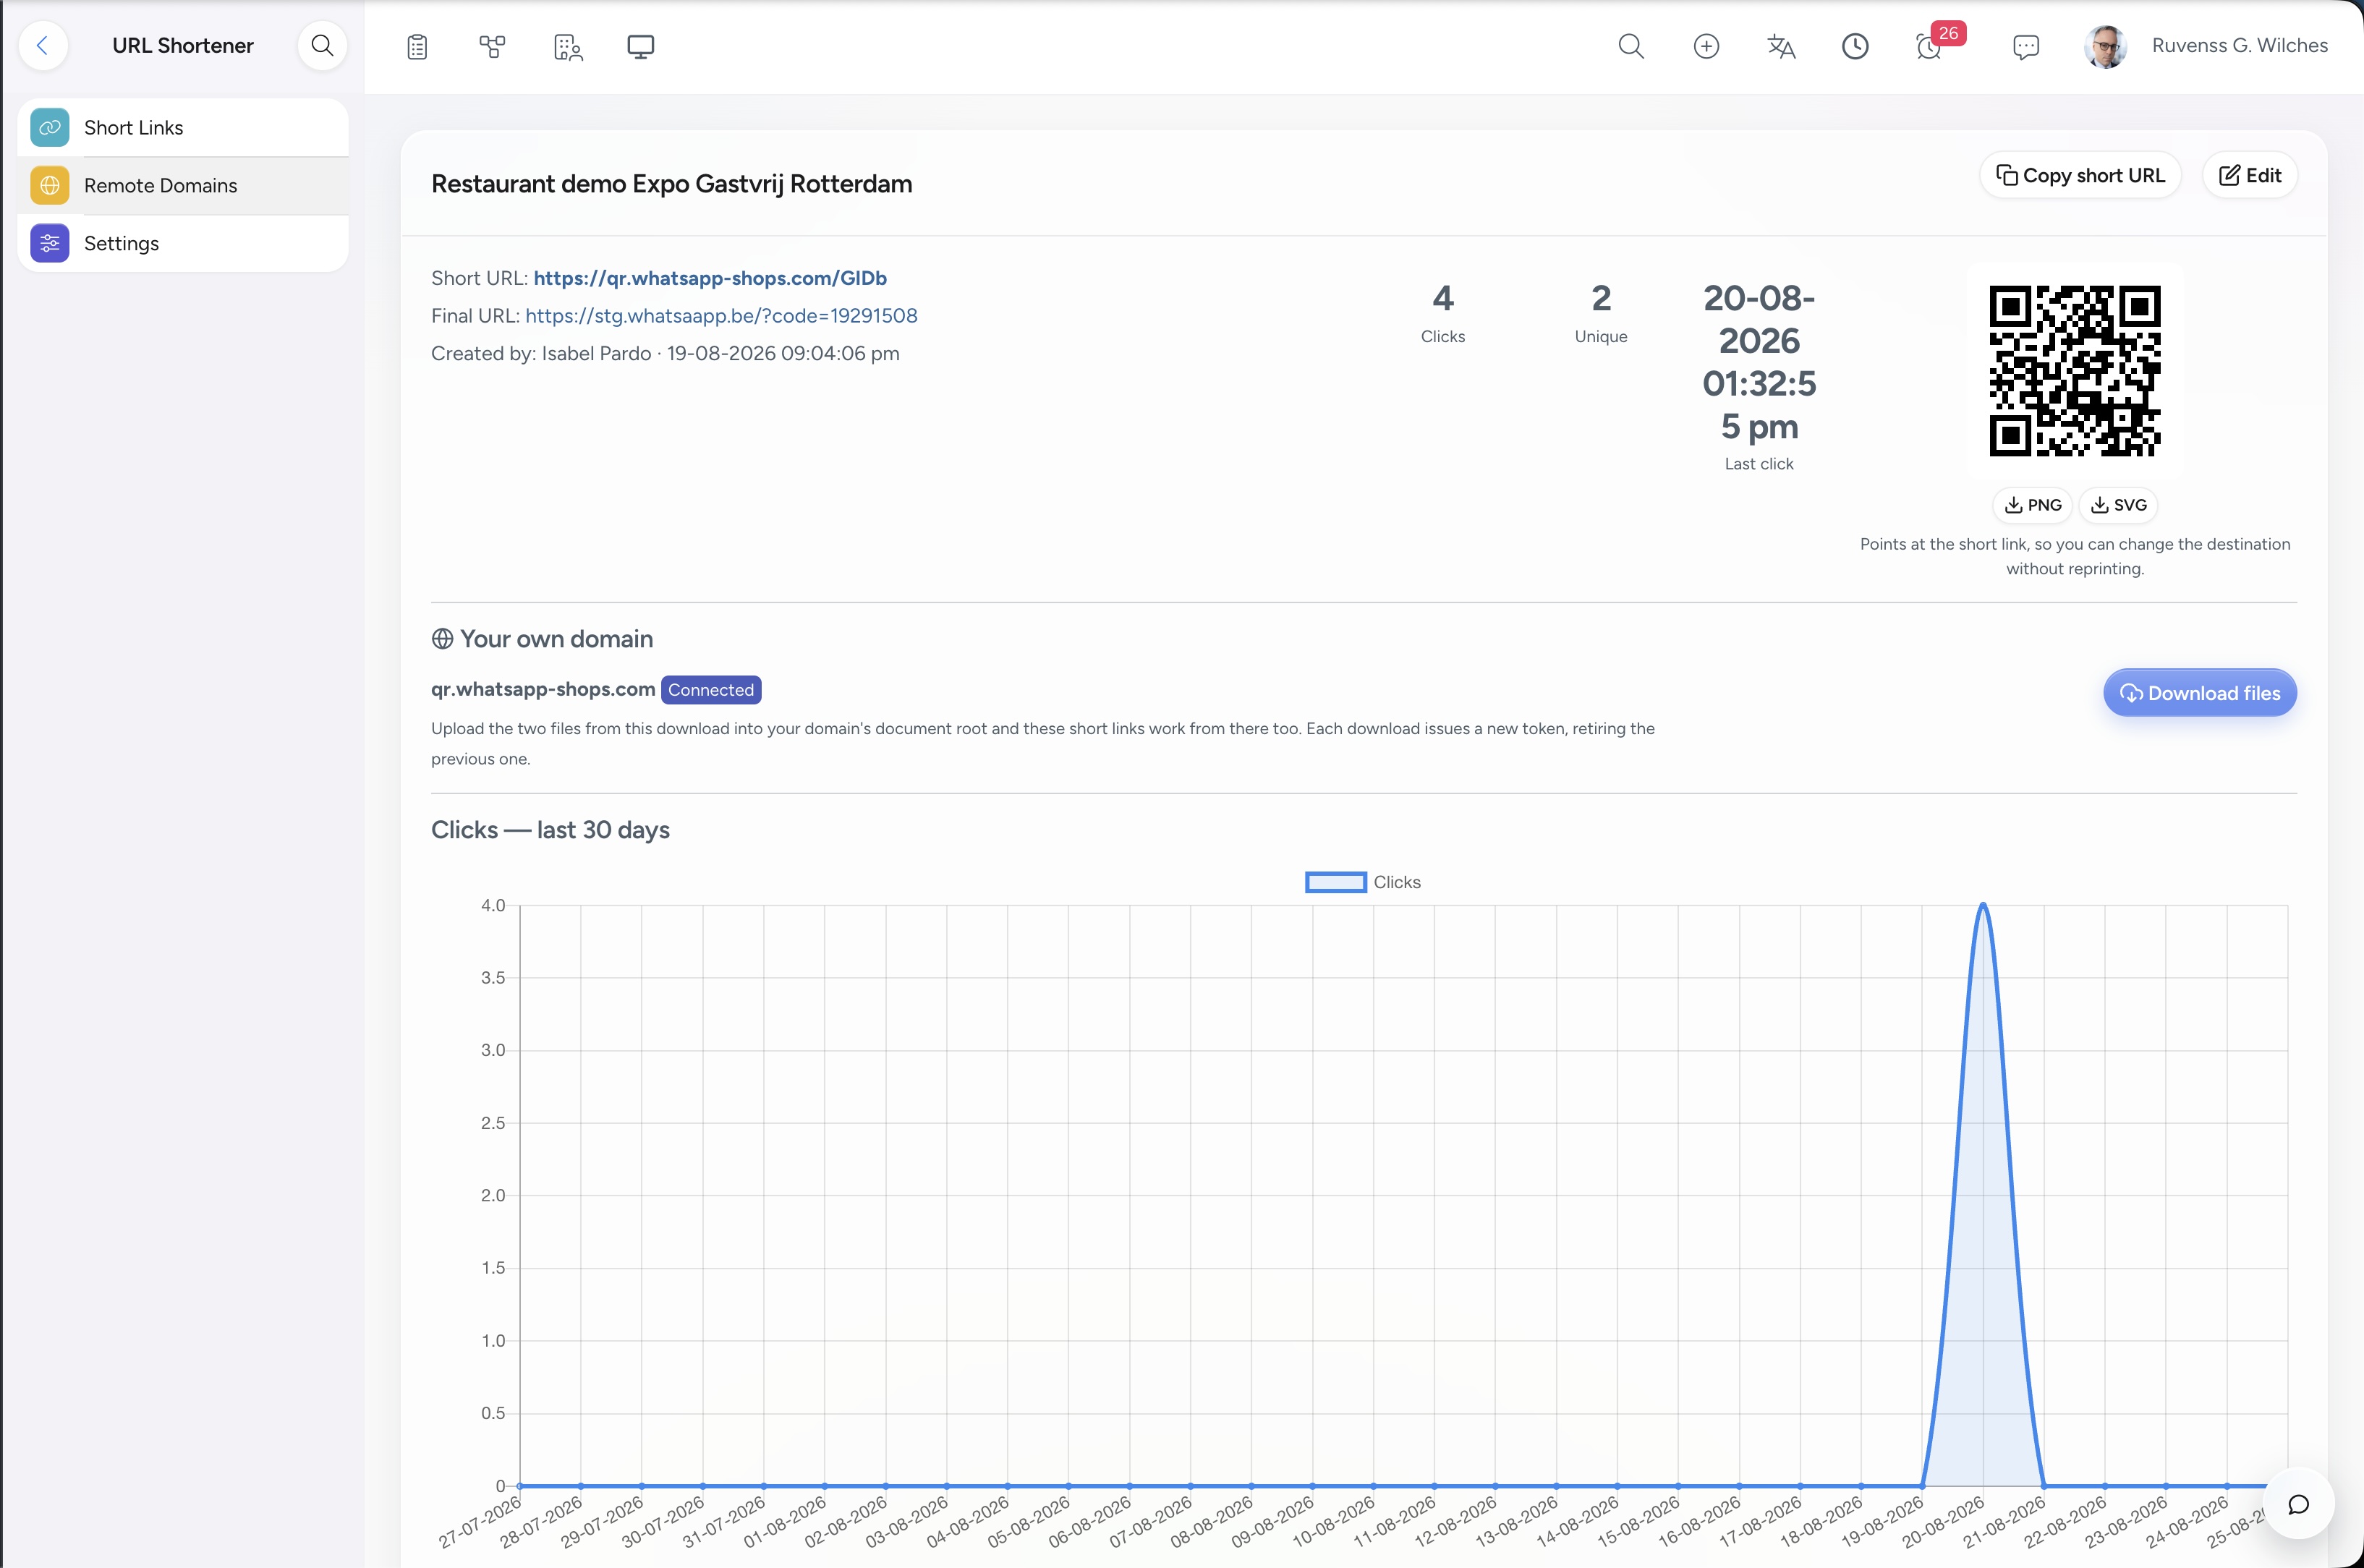Open the workflow diagram icon in top toolbar
Image resolution: width=2364 pixels, height=1568 pixels.
click(492, 46)
